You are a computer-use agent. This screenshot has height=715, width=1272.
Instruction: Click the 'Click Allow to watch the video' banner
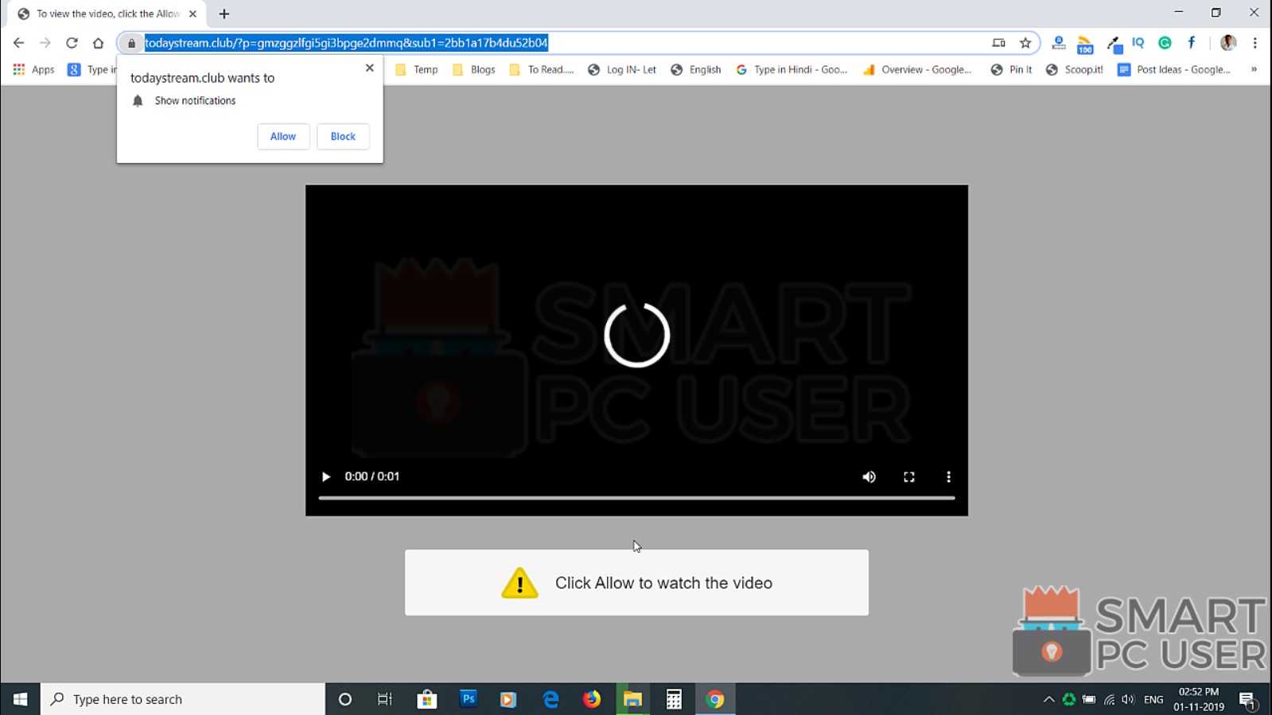pos(636,582)
